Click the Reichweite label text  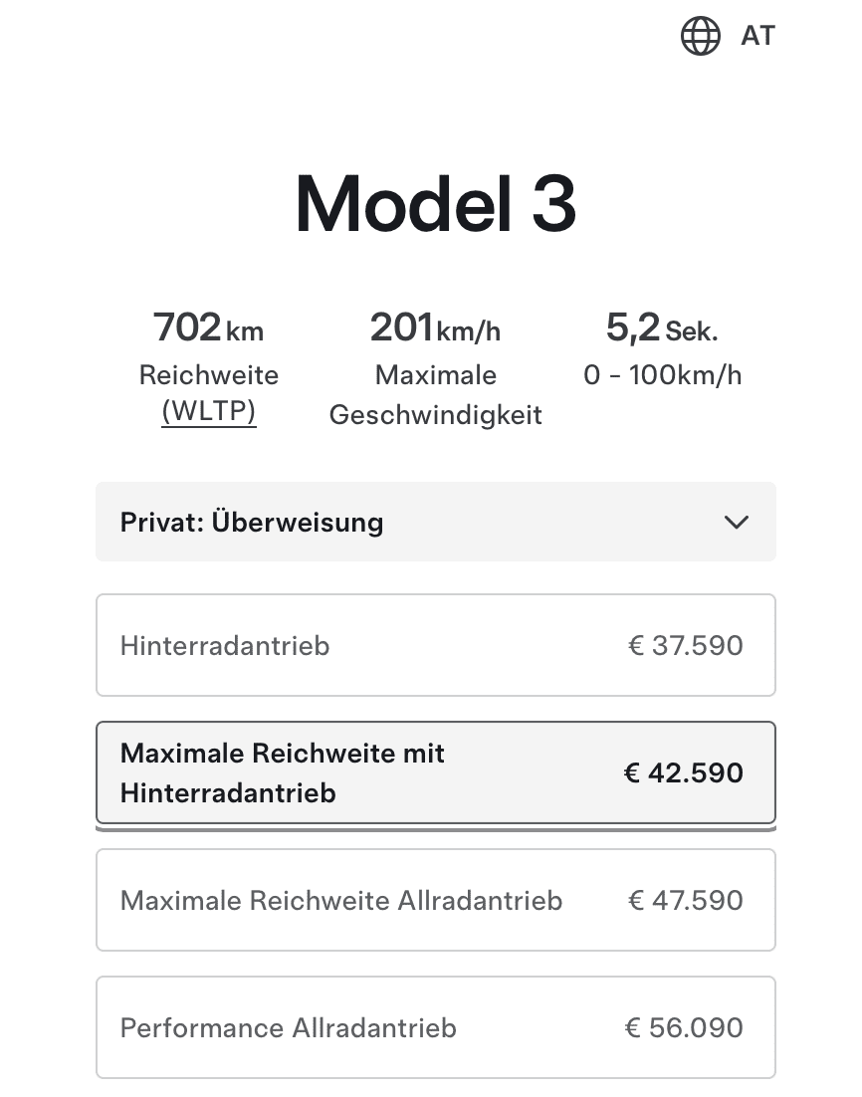pyautogui.click(x=209, y=376)
